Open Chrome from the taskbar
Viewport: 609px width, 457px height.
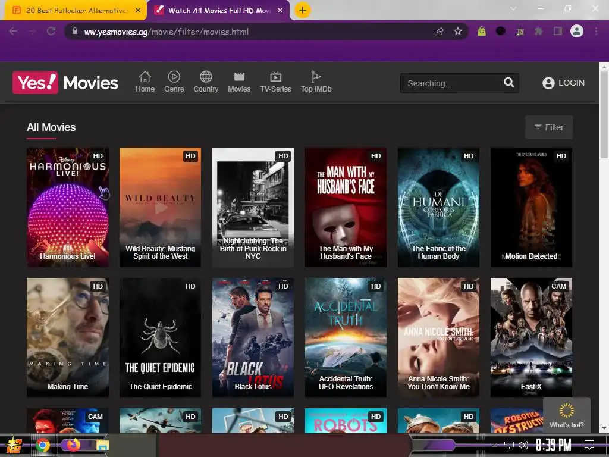pos(43,445)
